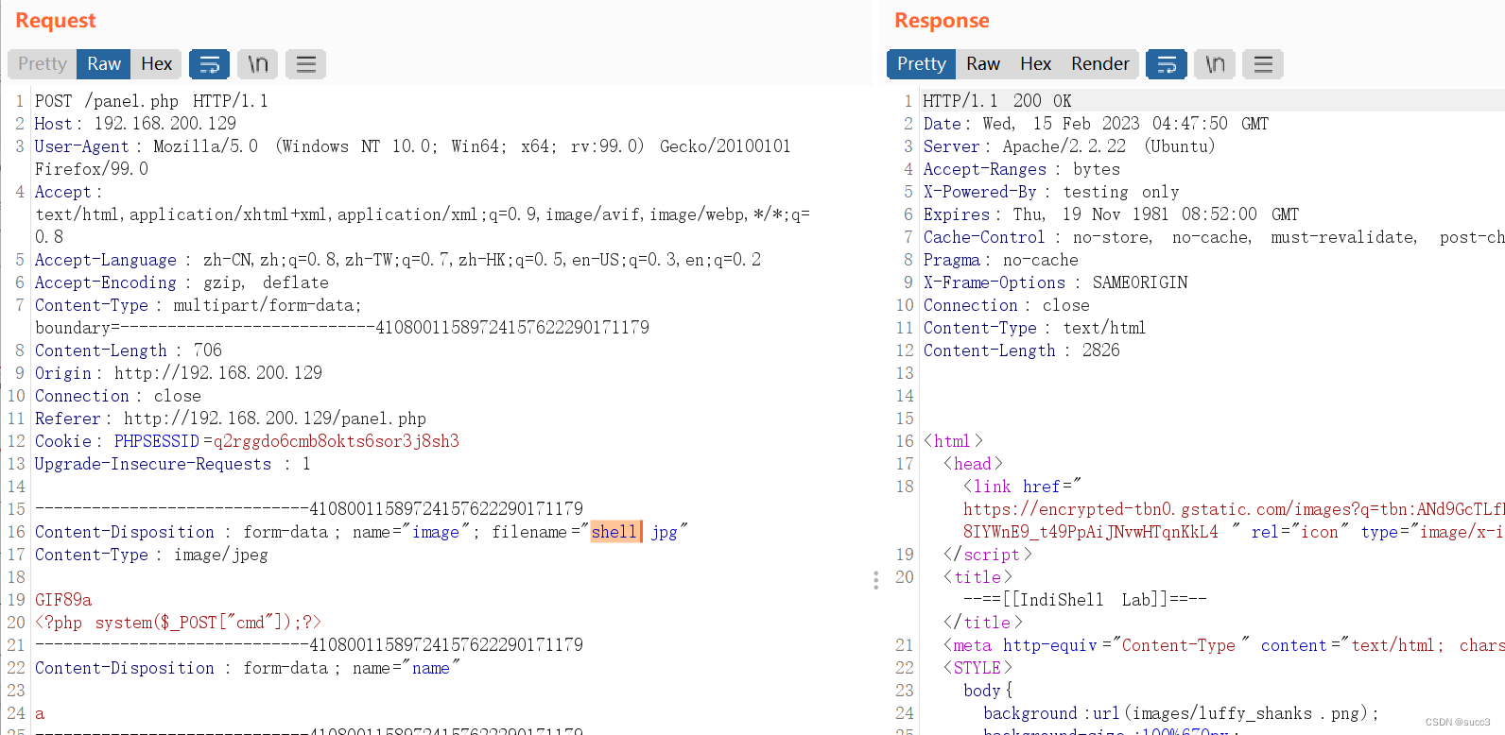
Task: Click 'Connection: close' in response
Action: (1007, 305)
